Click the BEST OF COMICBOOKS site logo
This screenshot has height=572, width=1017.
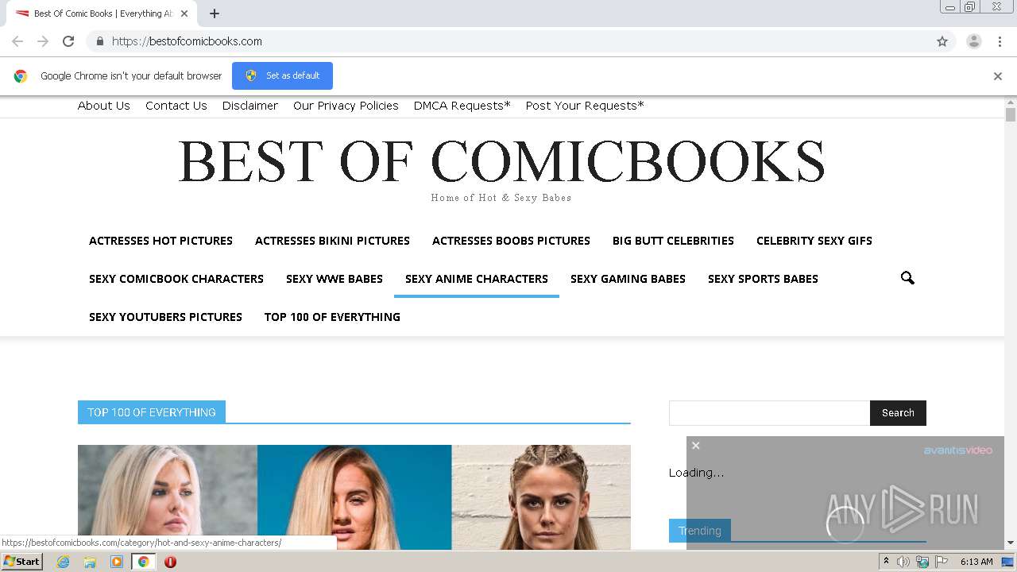click(x=501, y=161)
